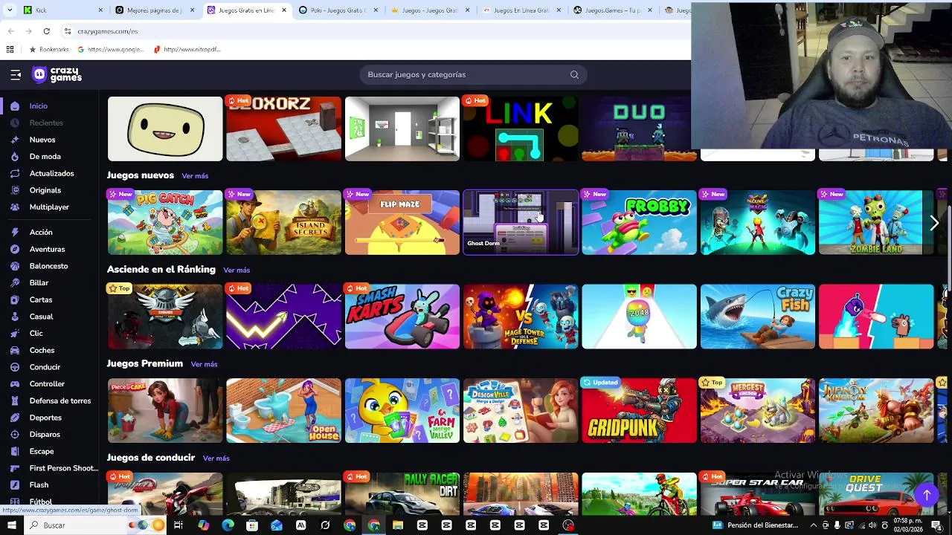Screen dimensions: 952x535
Task: Open the Ghost Dorm game thumbnail
Action: point(521,222)
